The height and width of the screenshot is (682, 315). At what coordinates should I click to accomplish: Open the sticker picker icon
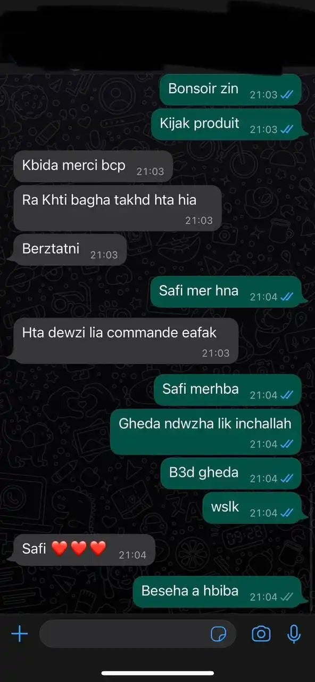[219, 634]
